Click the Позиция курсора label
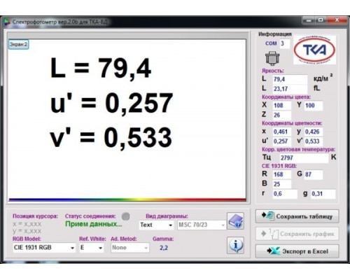This screenshot has height=280, width=350. [35, 216]
